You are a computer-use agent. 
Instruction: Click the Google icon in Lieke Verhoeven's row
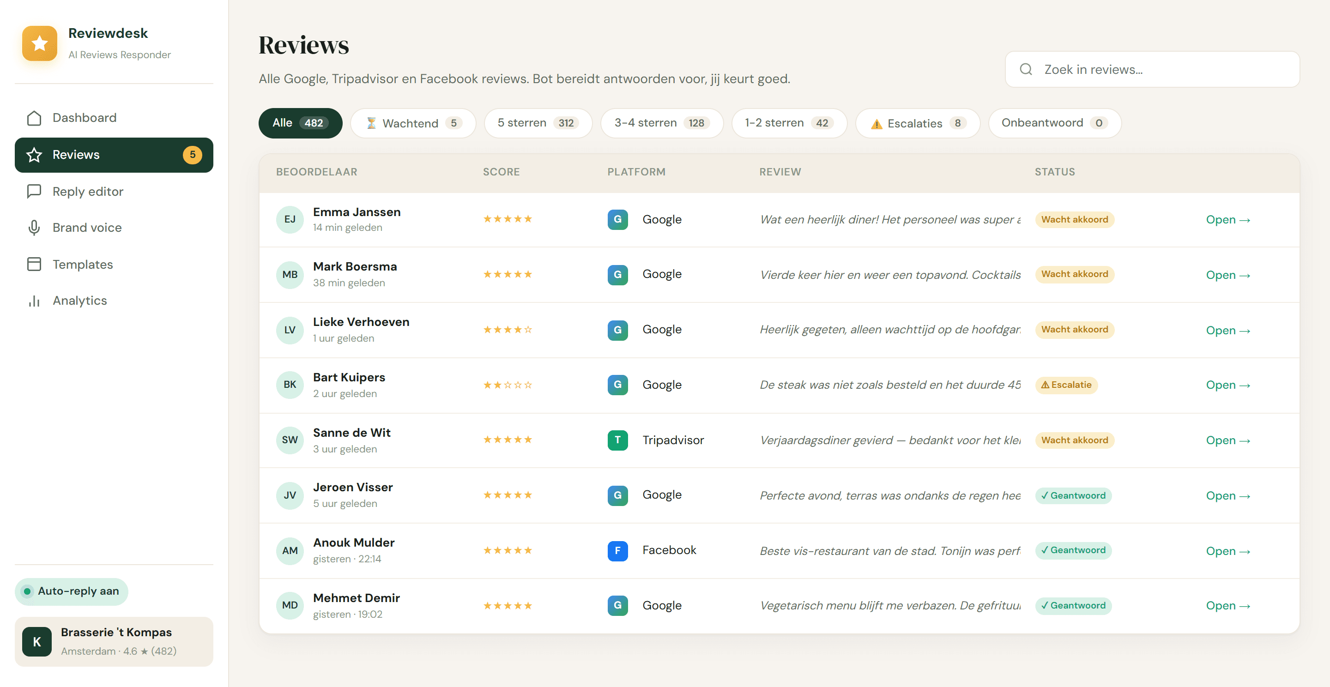[617, 330]
